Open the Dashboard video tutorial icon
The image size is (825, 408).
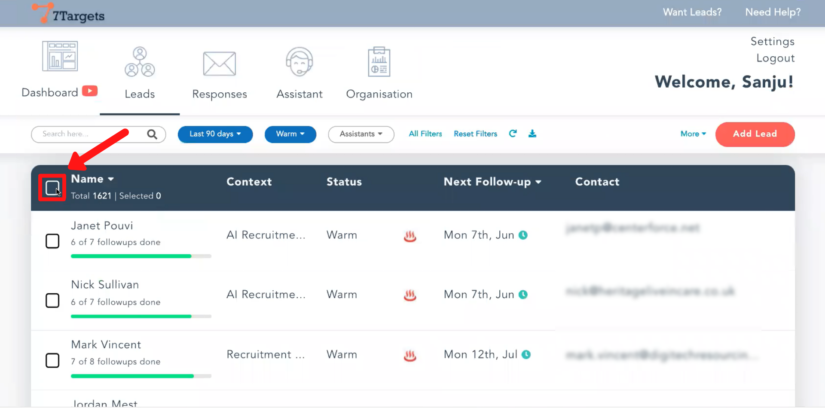pos(90,91)
